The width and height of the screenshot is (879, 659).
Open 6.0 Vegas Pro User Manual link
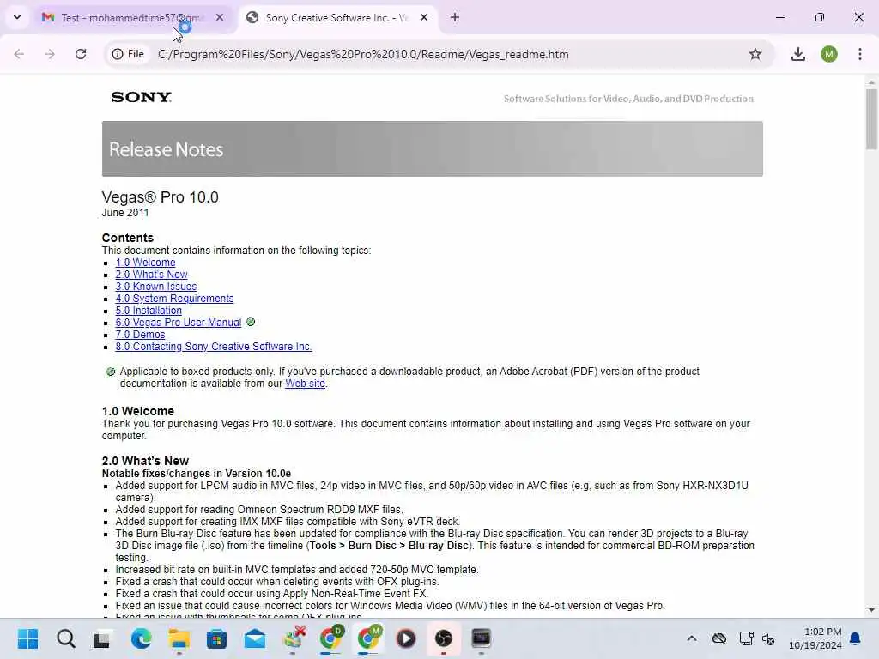point(179,323)
